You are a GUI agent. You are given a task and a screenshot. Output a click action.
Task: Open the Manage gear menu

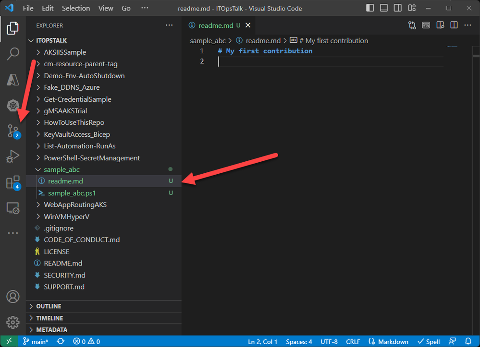point(12,322)
